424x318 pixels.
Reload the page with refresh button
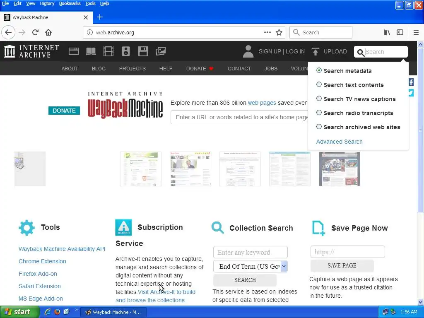(36, 32)
